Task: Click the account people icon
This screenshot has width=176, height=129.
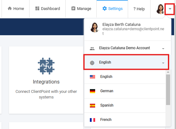Action: click(92, 49)
